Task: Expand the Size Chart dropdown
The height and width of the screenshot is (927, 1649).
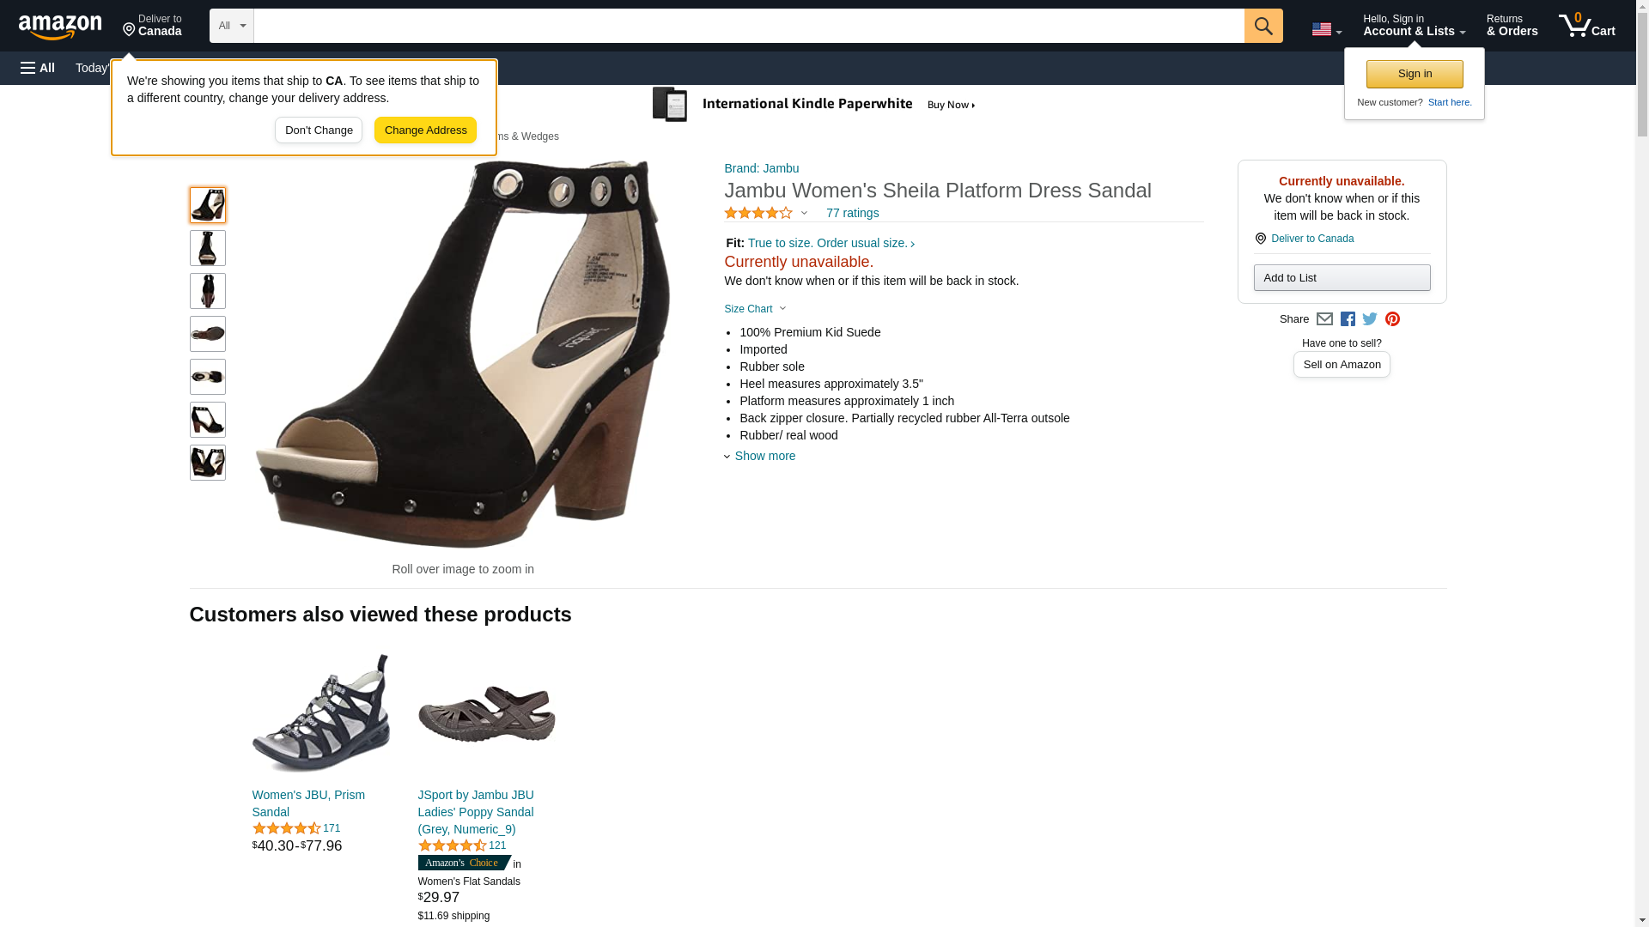Action: (755, 309)
